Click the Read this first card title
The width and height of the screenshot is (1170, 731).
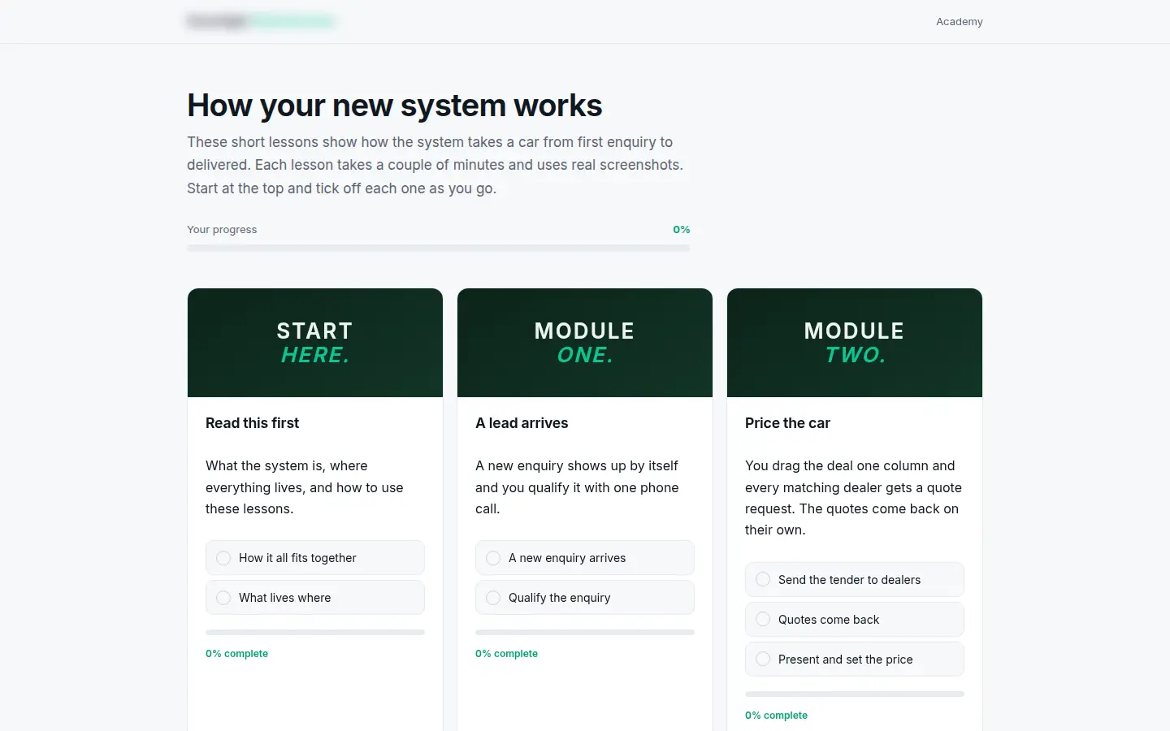click(x=252, y=423)
